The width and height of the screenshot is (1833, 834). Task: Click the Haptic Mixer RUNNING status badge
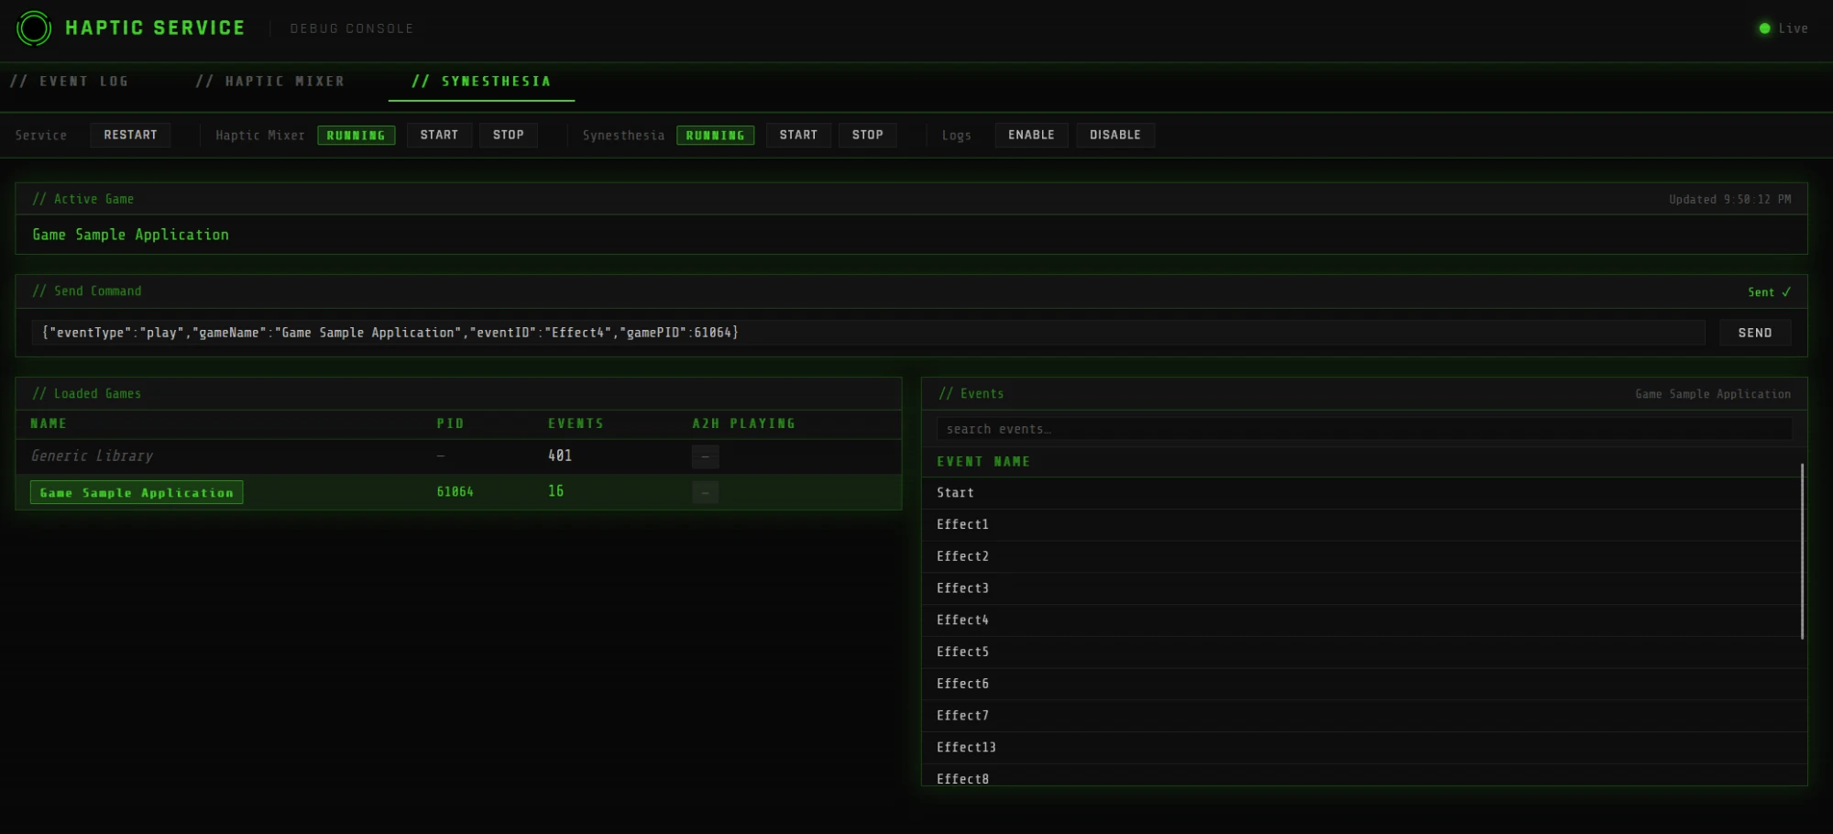pyautogui.click(x=357, y=136)
